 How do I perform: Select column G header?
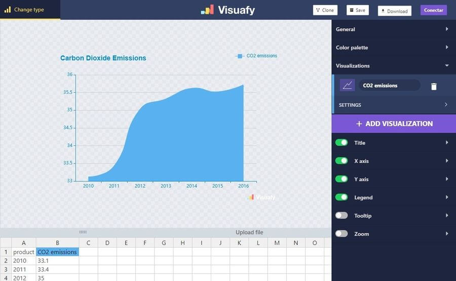(164, 243)
